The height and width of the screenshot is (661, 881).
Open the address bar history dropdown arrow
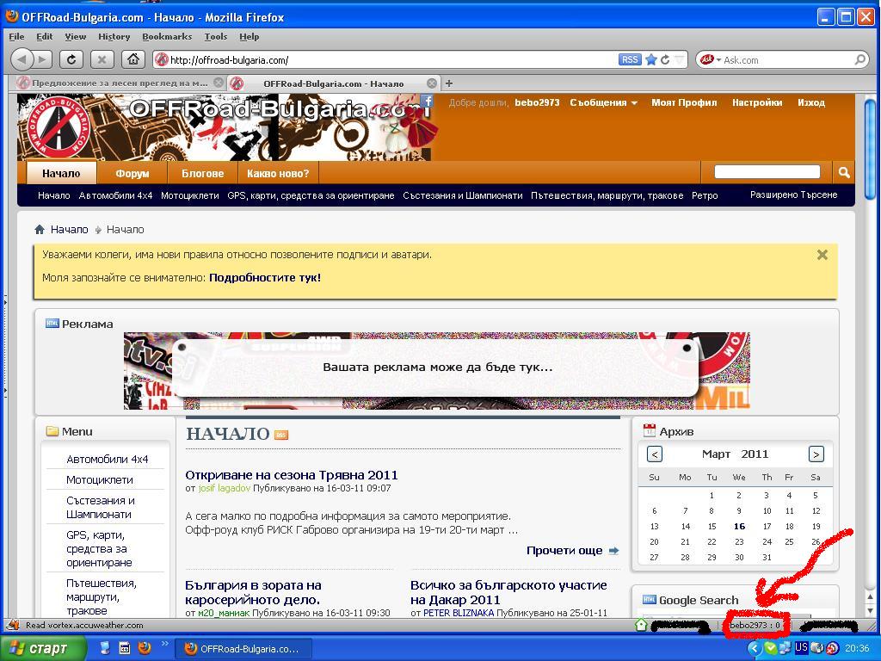coord(679,59)
